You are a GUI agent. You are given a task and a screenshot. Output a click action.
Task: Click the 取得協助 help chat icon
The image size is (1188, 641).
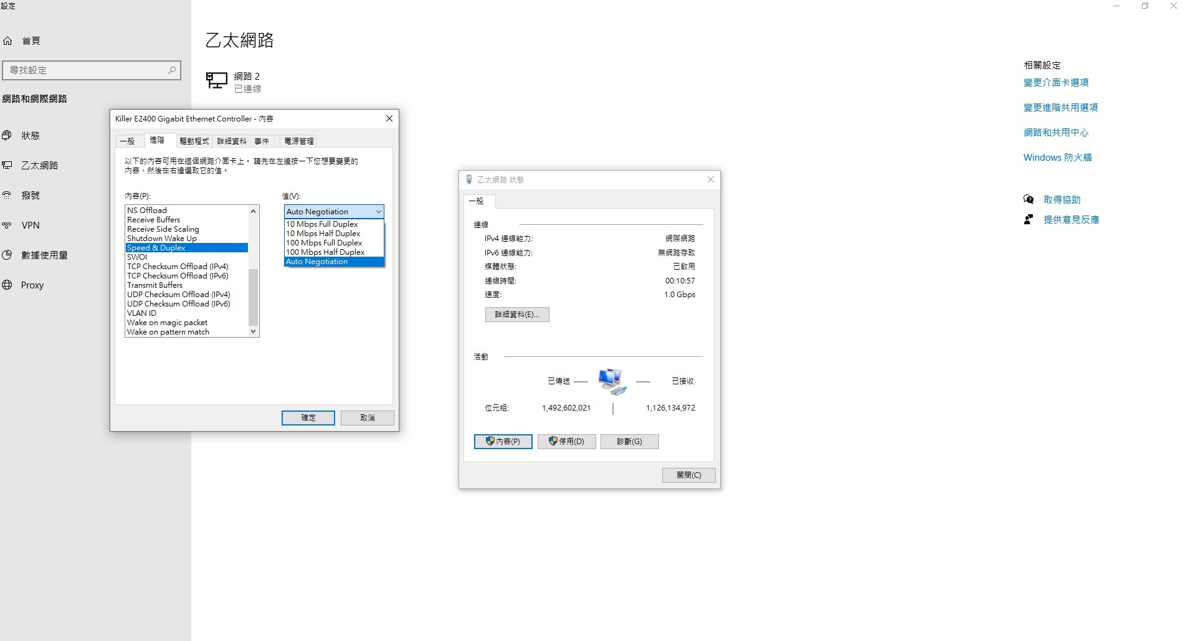point(1029,199)
